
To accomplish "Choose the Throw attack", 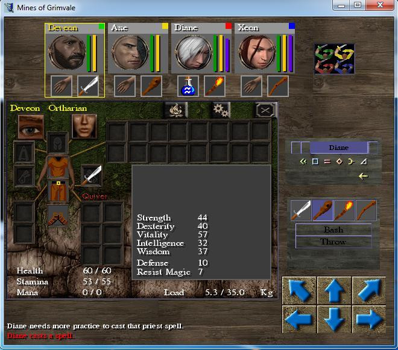I will 333,242.
